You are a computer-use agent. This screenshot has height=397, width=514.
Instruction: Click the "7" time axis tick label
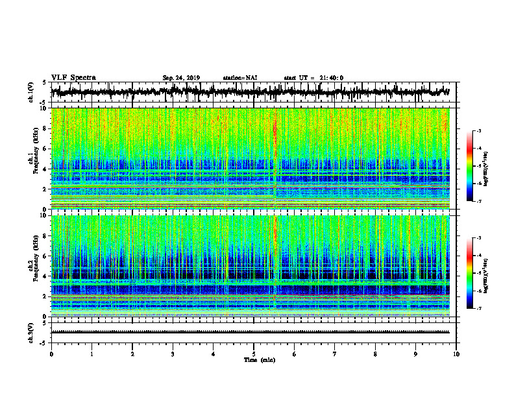(335, 354)
